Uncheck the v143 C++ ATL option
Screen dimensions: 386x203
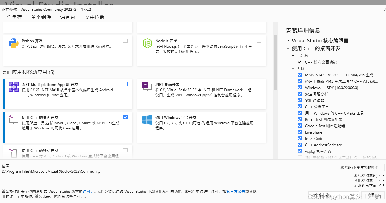click(x=300, y=81)
